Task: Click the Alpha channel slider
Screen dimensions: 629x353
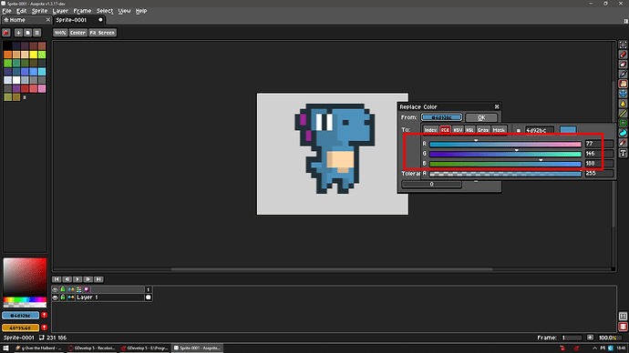Action: (x=505, y=174)
